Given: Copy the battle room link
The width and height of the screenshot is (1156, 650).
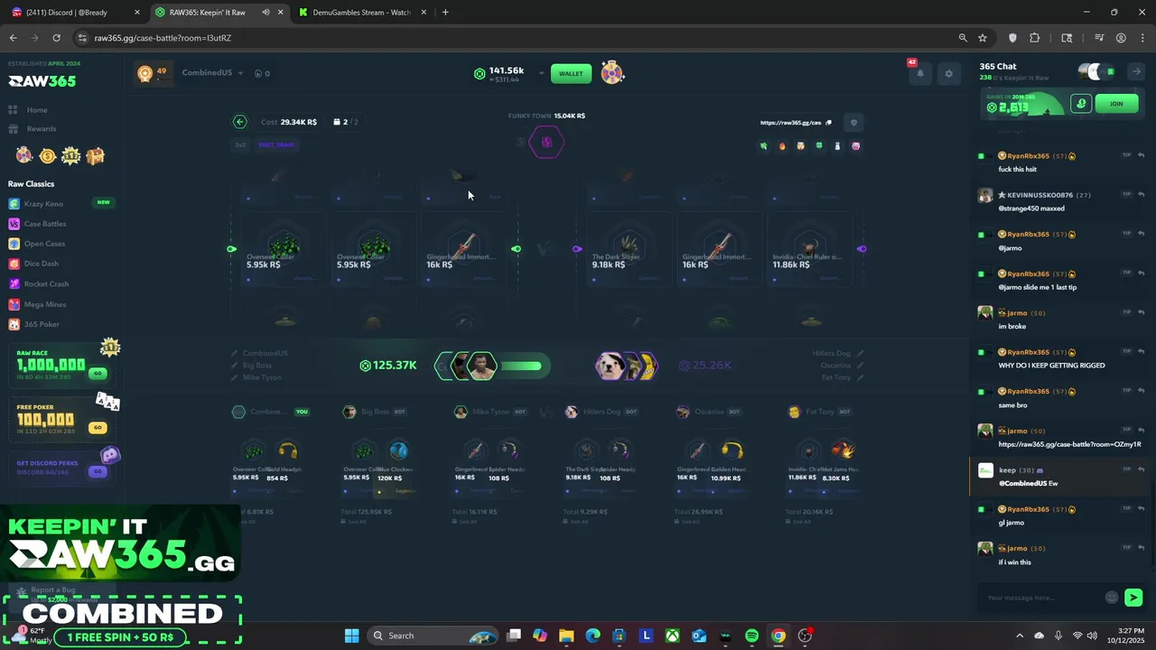Looking at the screenshot, I should (828, 123).
